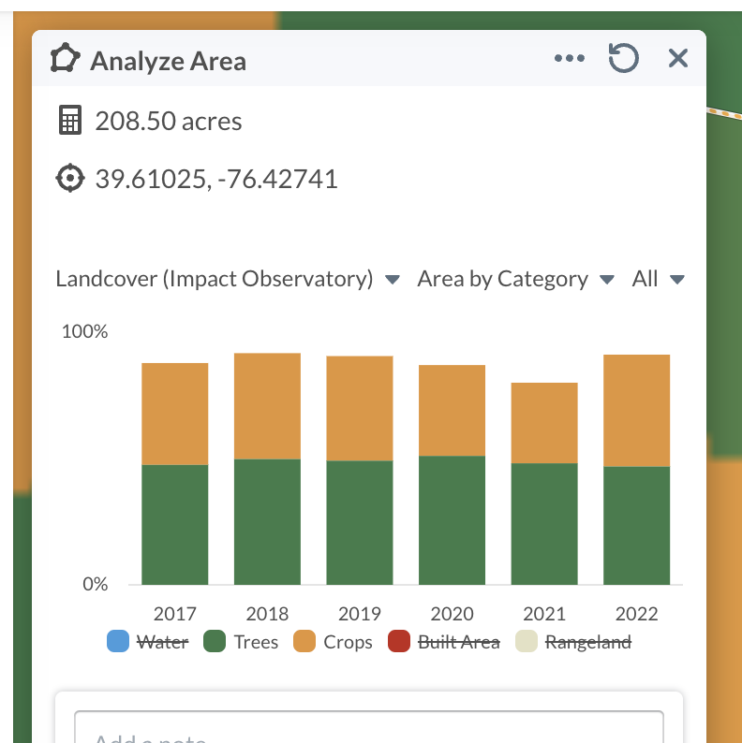Toggle the Built Area legend item
The height and width of the screenshot is (743, 742).
click(443, 642)
